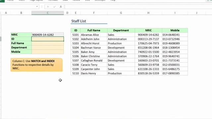
Task: Click the Mobile table header cell
Action: [175, 30]
